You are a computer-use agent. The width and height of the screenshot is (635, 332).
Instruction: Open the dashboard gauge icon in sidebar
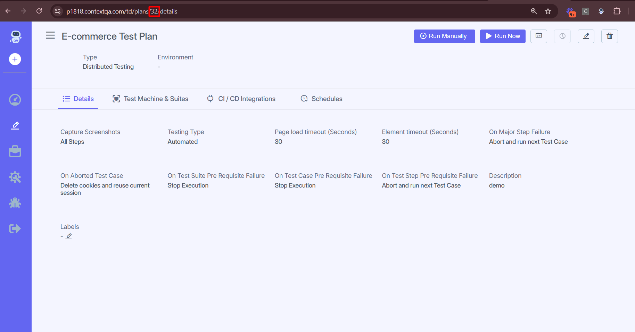click(x=15, y=100)
